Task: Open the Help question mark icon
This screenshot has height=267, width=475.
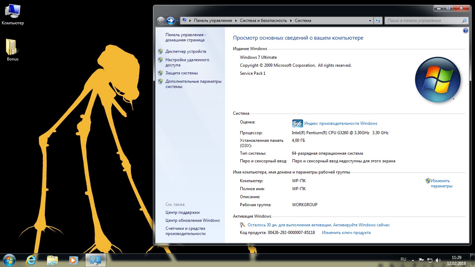Action: 466,31
